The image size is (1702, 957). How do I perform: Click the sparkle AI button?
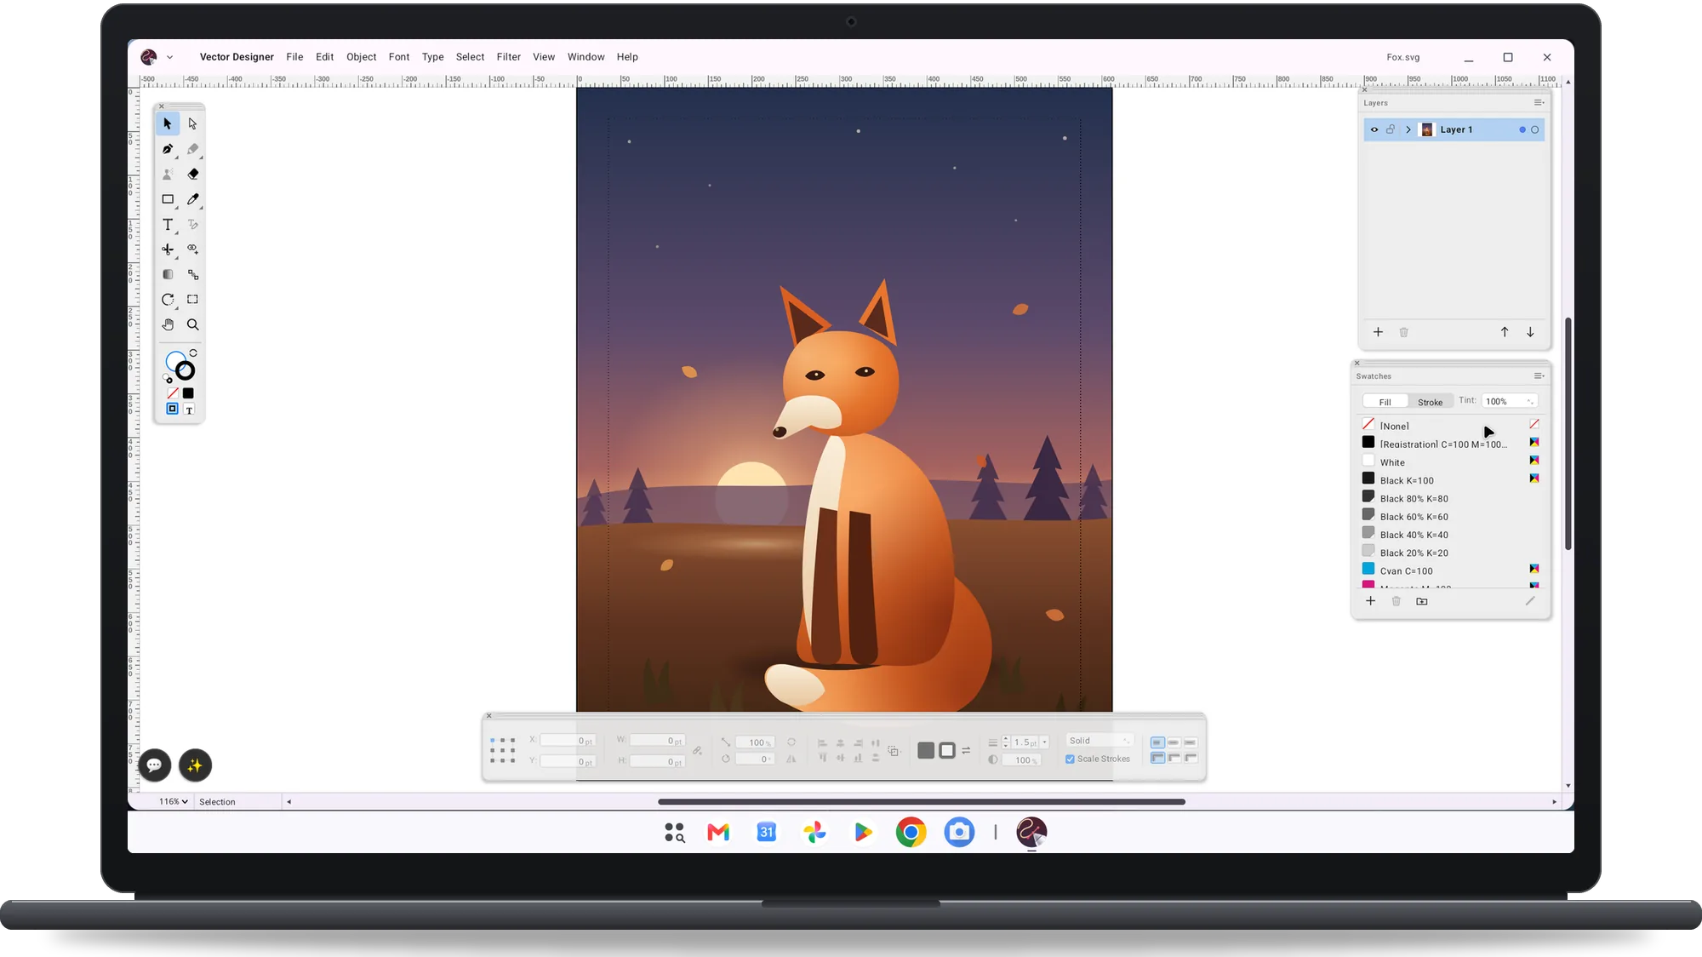pos(195,765)
